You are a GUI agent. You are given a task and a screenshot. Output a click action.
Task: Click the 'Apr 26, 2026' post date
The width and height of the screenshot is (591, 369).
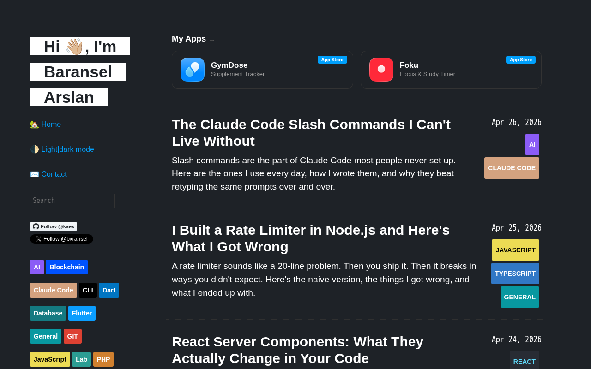coord(517,122)
